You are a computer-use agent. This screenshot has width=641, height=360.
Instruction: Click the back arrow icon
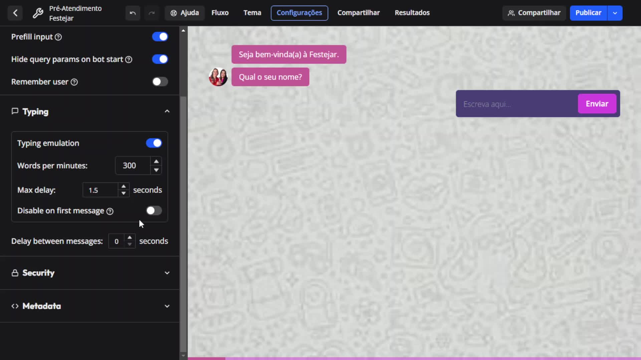15,13
